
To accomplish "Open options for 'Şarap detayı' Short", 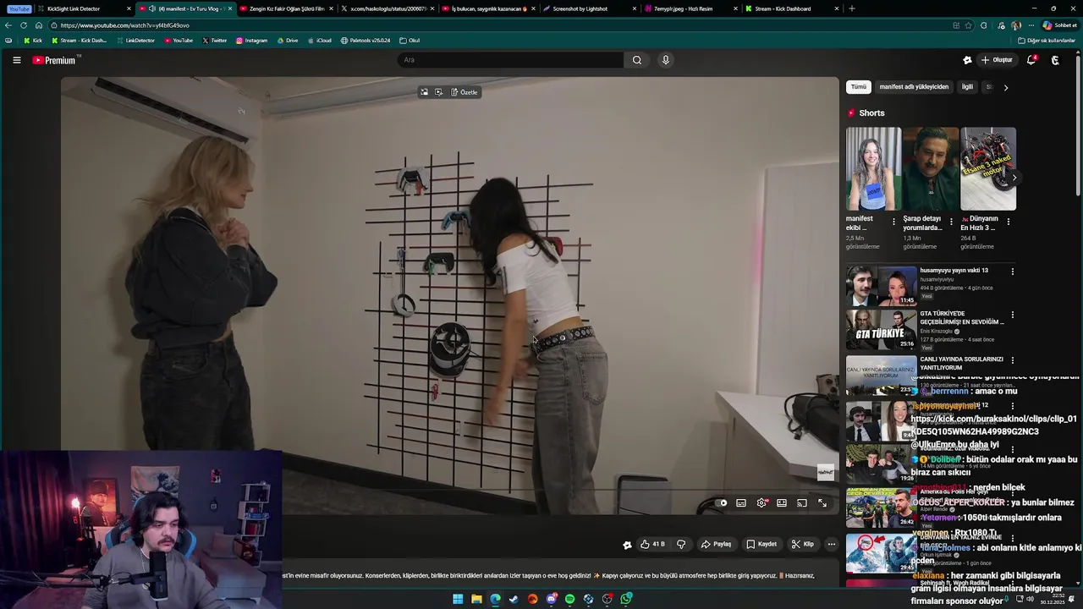I will tap(951, 222).
